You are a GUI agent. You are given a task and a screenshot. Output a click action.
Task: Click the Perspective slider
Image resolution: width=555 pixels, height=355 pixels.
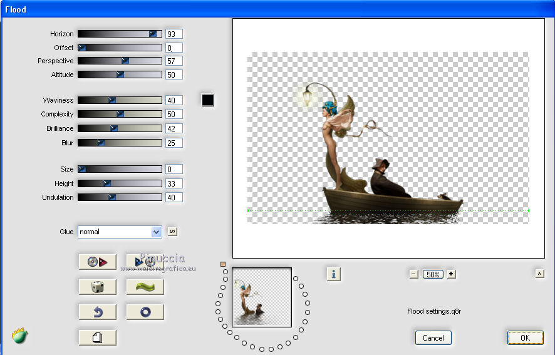pos(120,61)
